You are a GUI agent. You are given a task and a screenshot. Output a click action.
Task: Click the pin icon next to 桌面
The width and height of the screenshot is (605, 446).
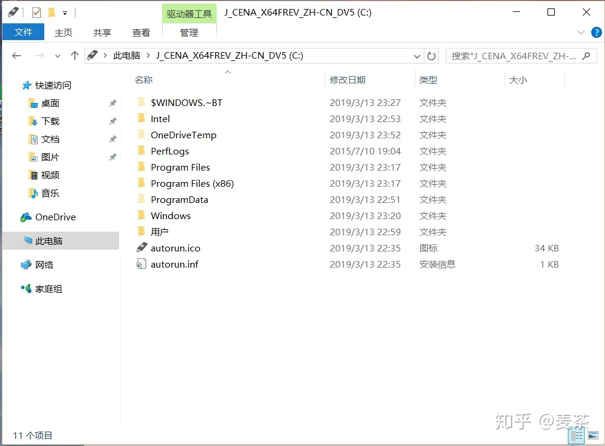coord(113,103)
